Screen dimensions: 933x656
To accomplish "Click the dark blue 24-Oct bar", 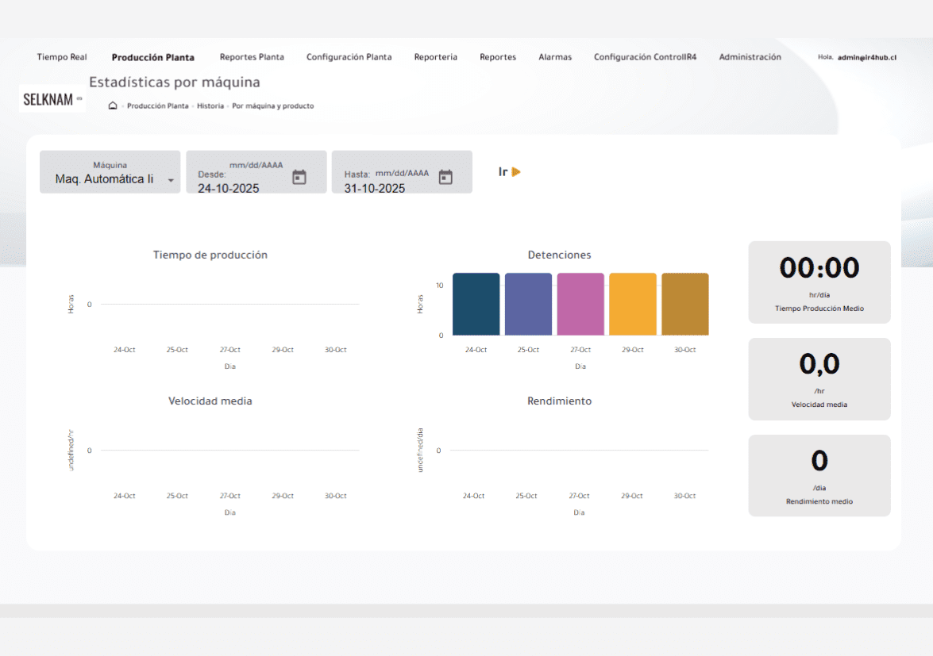I will 476,304.
